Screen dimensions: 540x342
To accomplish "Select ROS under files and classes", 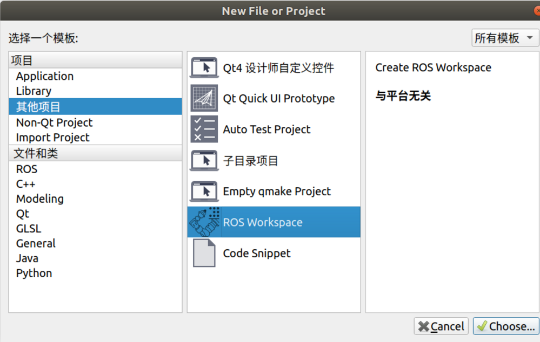I will tap(26, 169).
